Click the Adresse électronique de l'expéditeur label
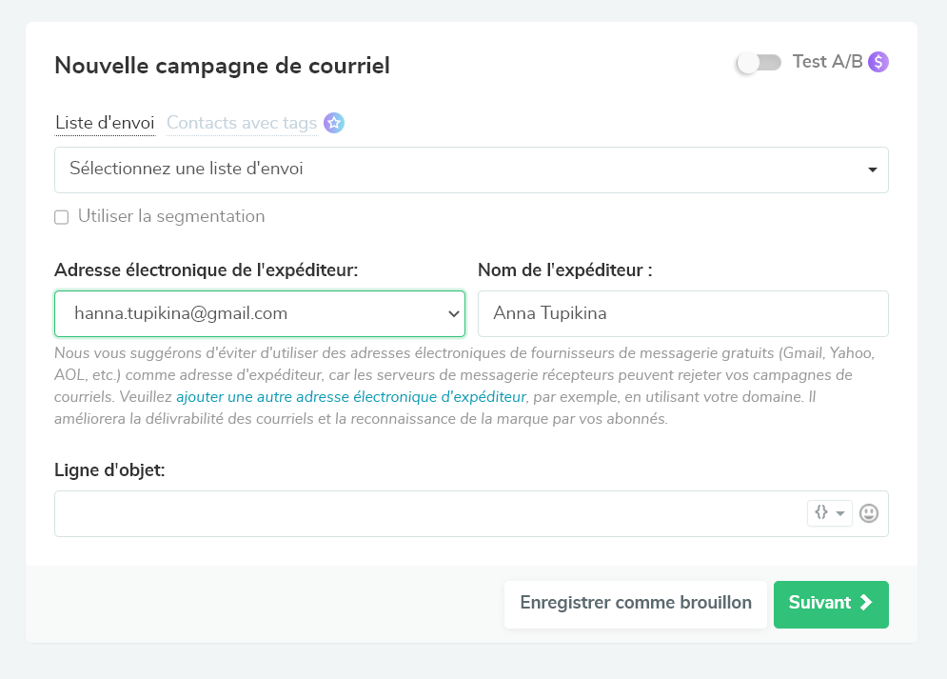This screenshot has width=947, height=679. point(207,270)
